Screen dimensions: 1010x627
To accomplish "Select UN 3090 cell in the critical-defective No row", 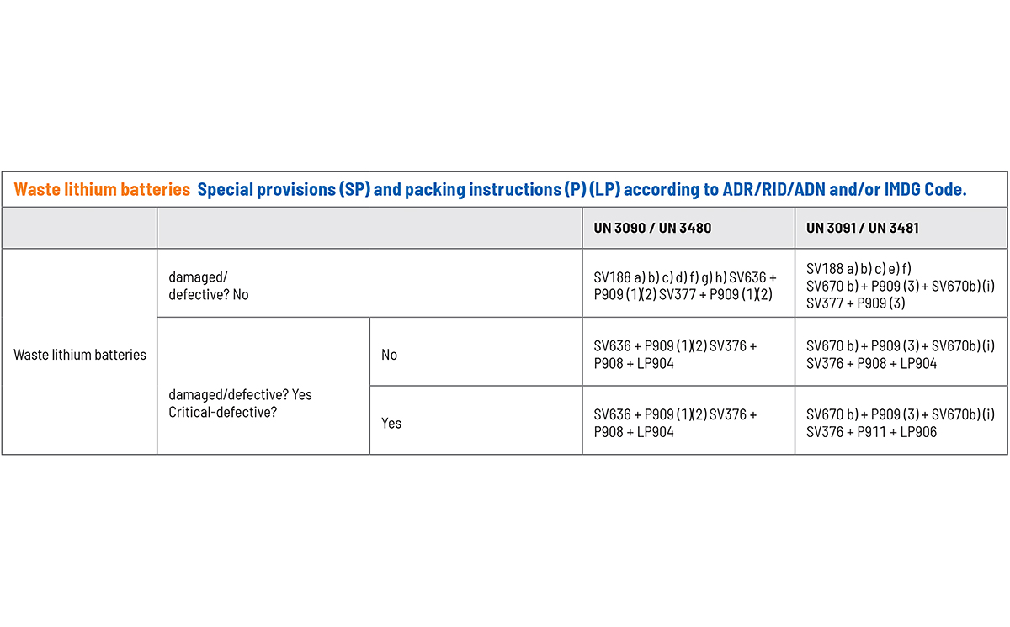I will 687,355.
